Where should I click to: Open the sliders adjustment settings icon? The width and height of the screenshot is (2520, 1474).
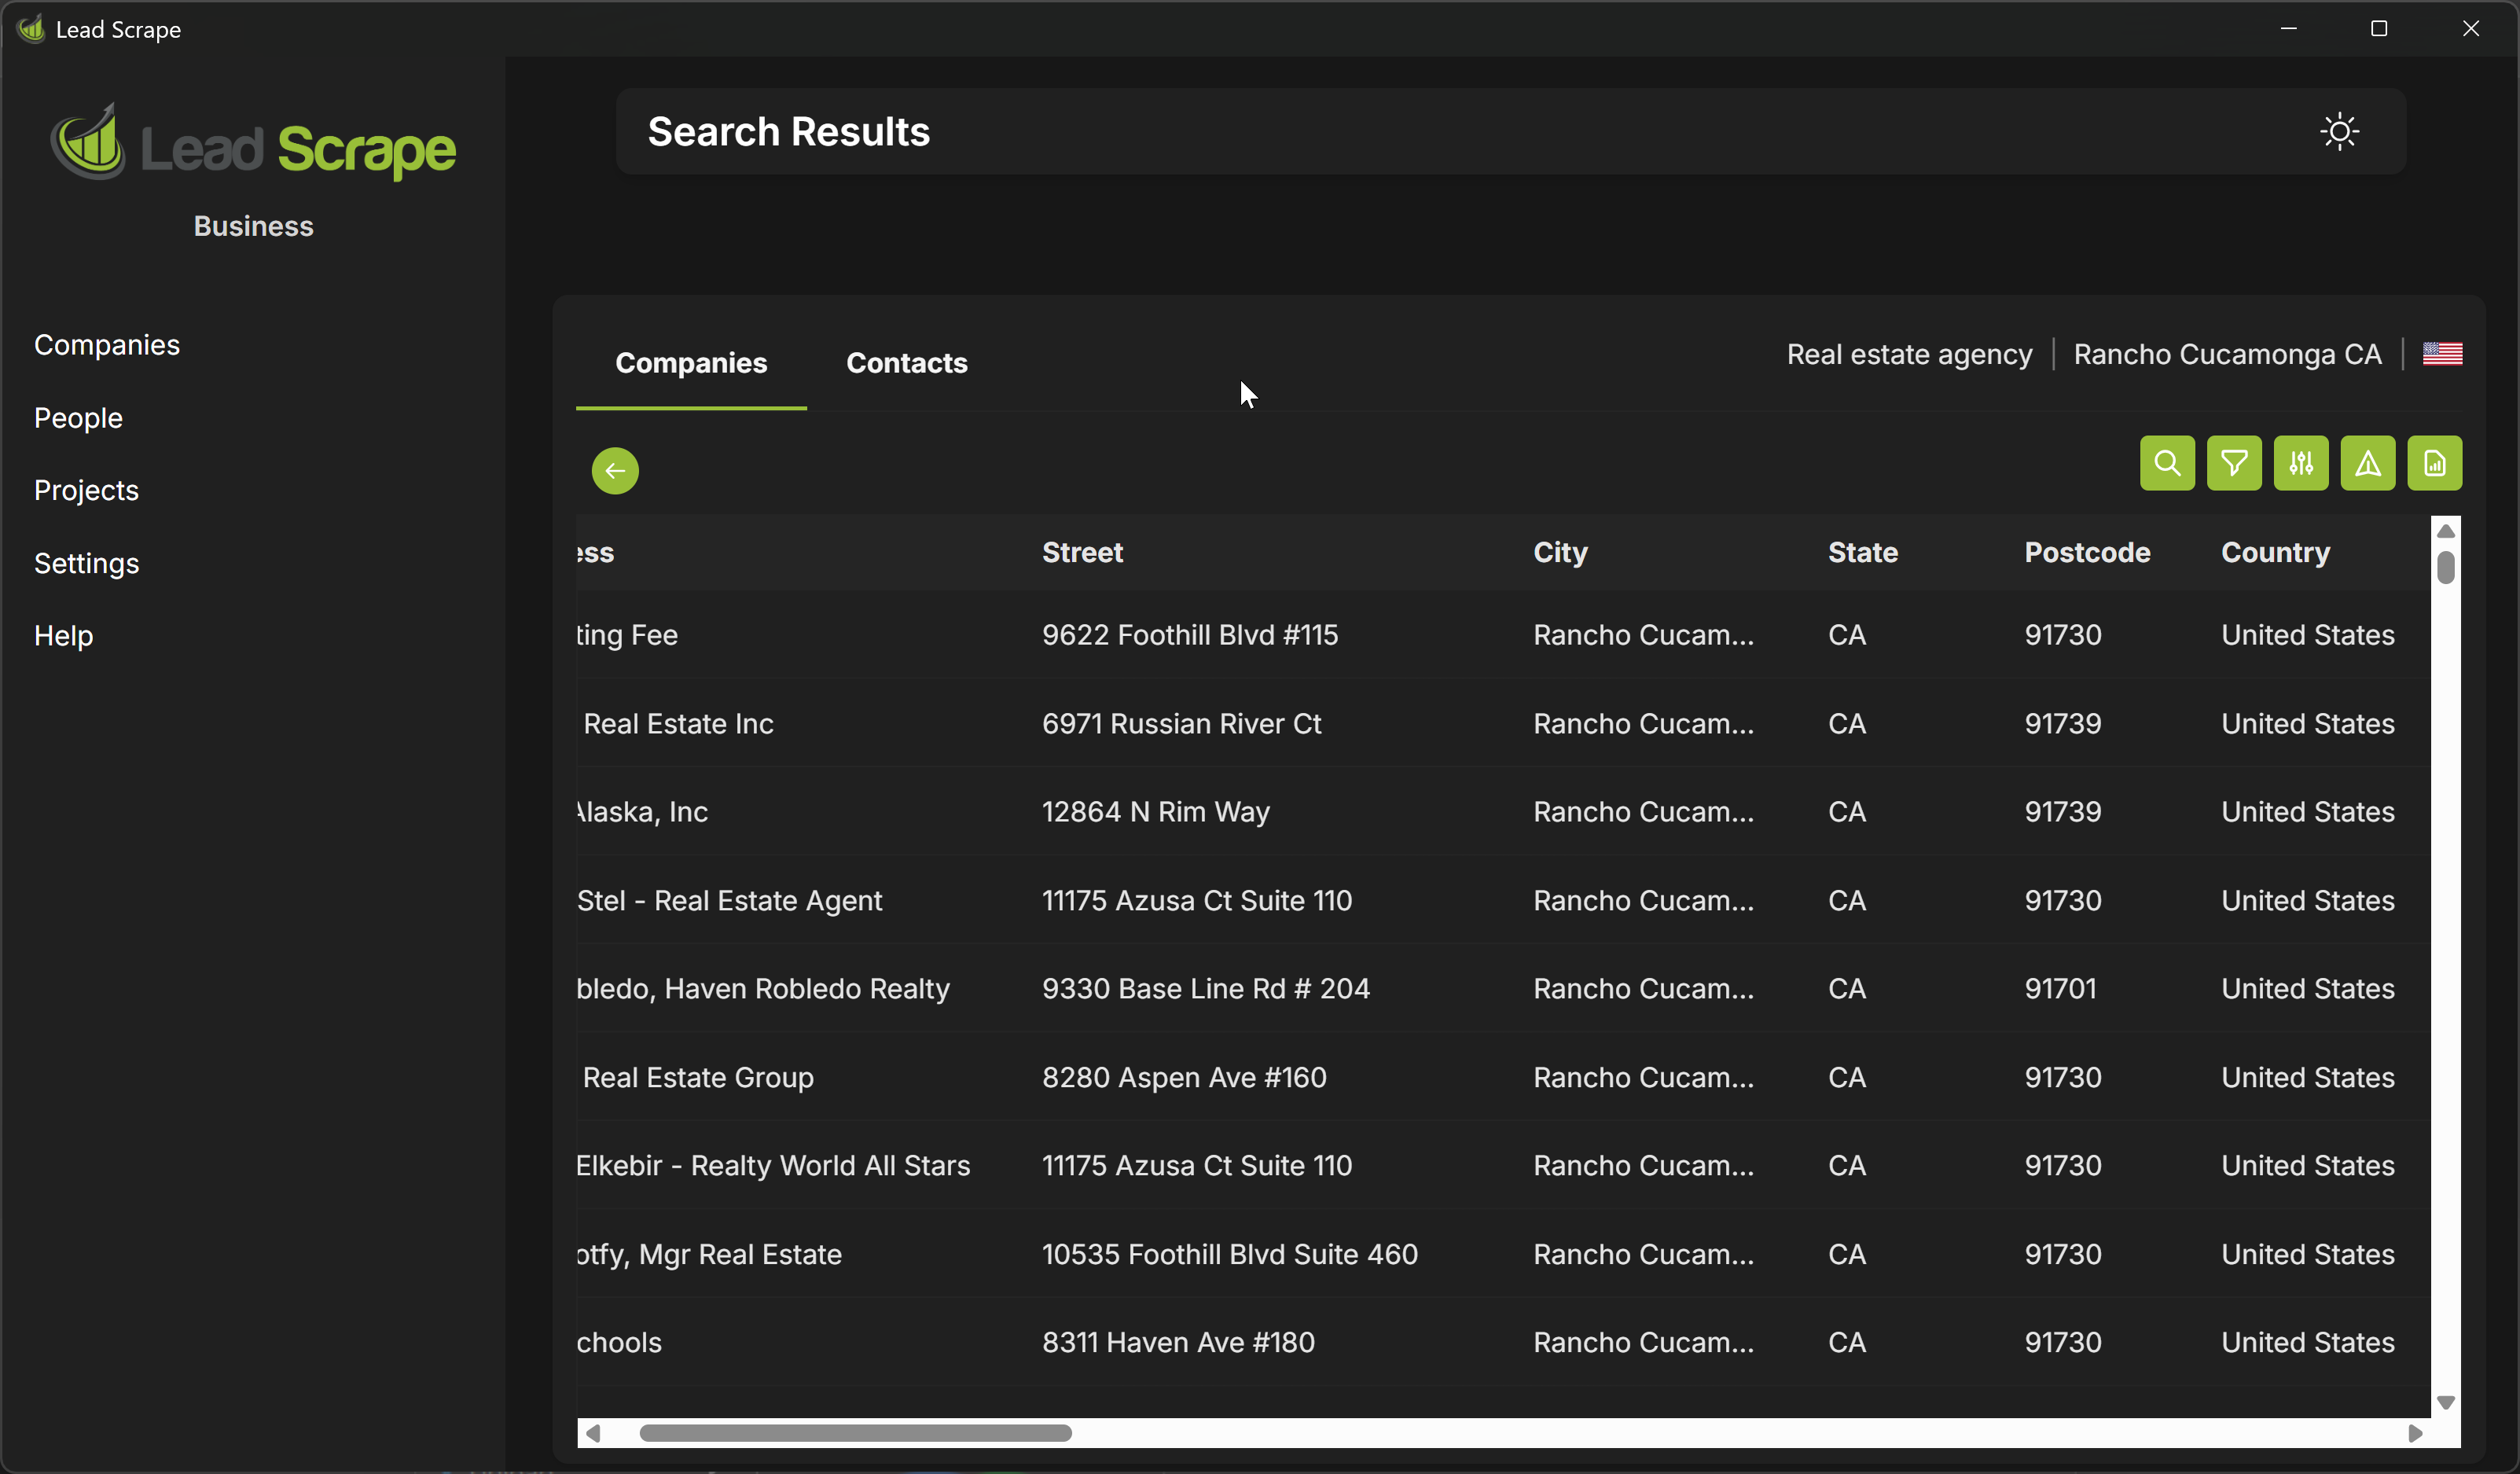pos(2300,463)
